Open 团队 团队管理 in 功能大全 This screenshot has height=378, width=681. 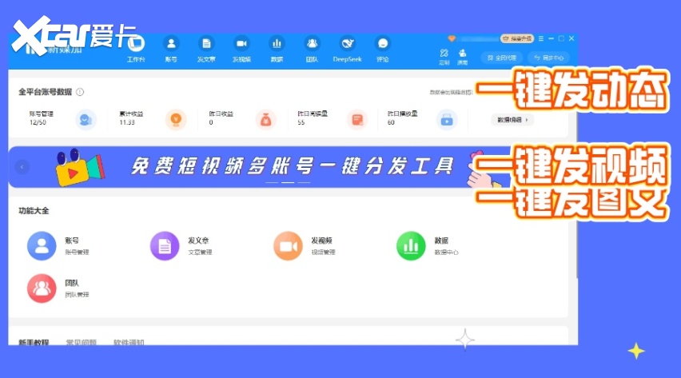click(x=58, y=288)
